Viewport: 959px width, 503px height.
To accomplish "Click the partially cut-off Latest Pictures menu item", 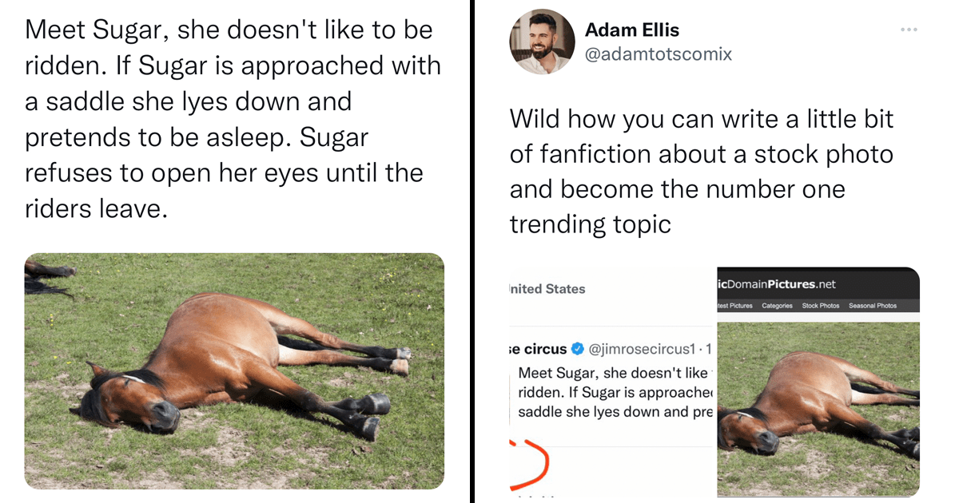I will click(x=734, y=306).
